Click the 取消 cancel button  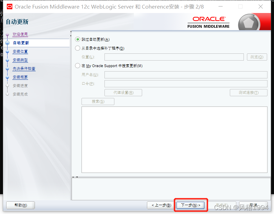[253, 205]
